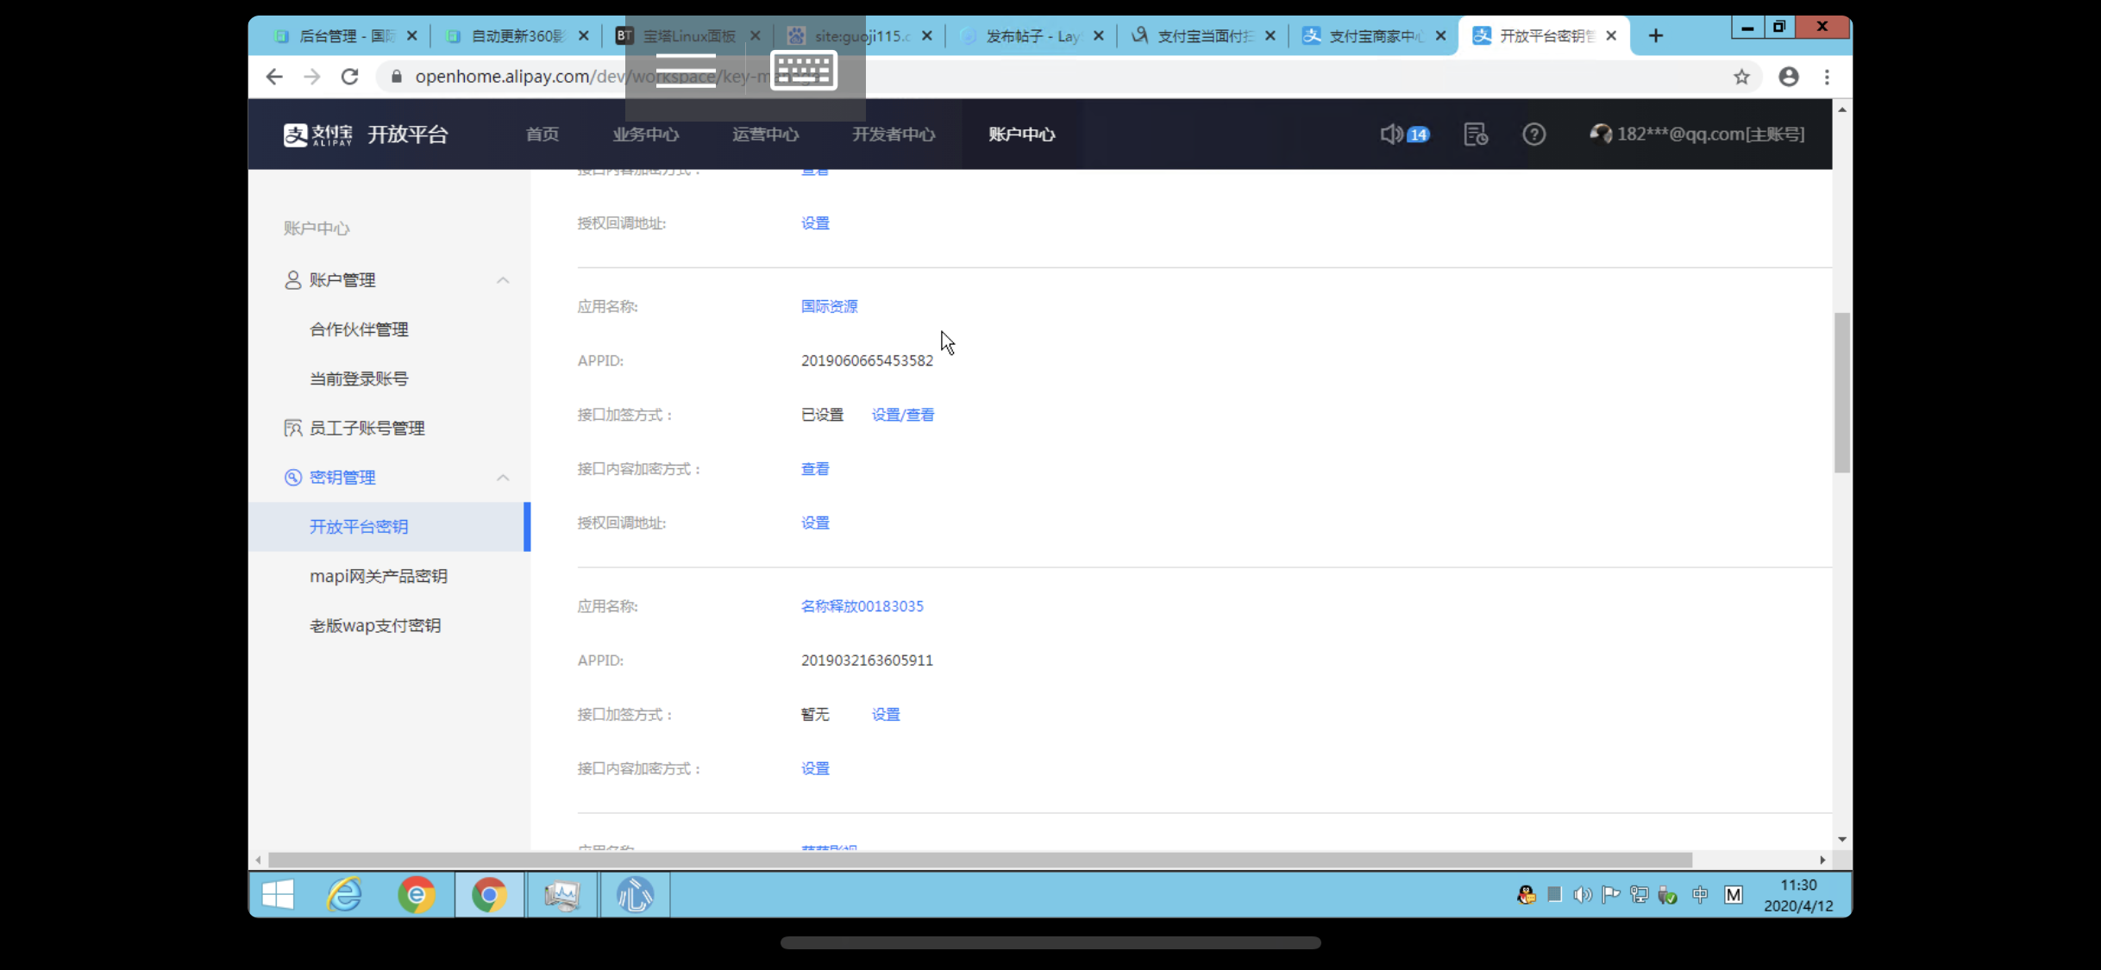Go back in the browser
The width and height of the screenshot is (2101, 970).
274,77
